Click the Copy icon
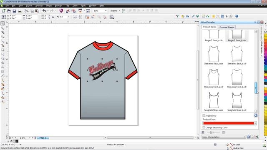 pos(33,11)
